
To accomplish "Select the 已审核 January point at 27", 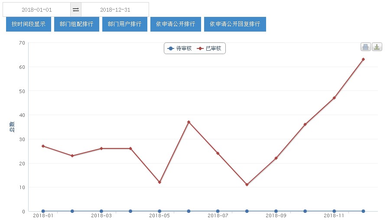I will click(x=43, y=146).
